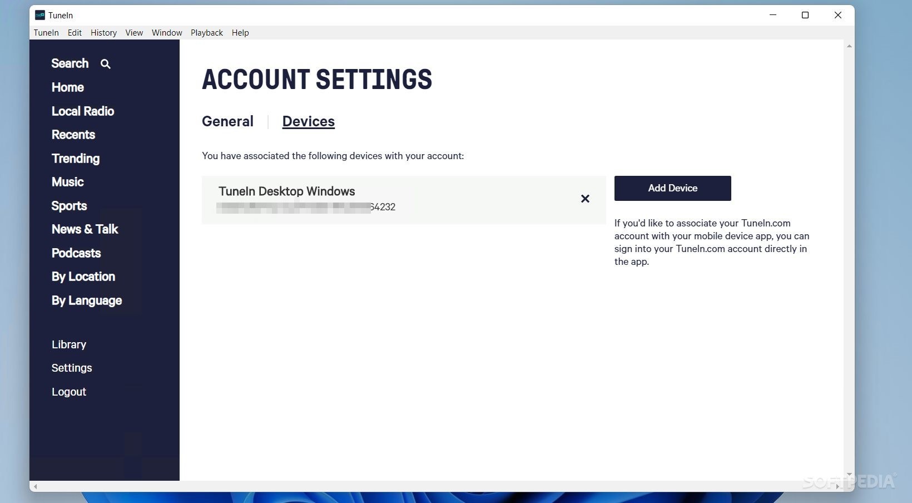The width and height of the screenshot is (912, 503).
Task: Click vertical scrollbar down arrow
Action: (x=849, y=475)
